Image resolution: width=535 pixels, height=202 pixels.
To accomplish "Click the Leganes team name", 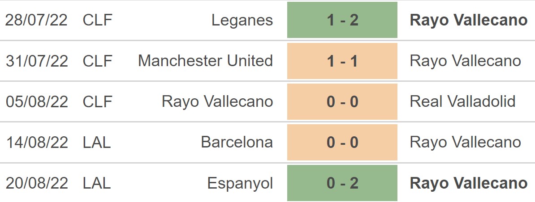I will [x=242, y=20].
